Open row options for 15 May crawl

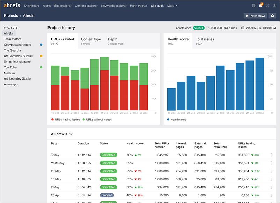[x=271, y=179]
